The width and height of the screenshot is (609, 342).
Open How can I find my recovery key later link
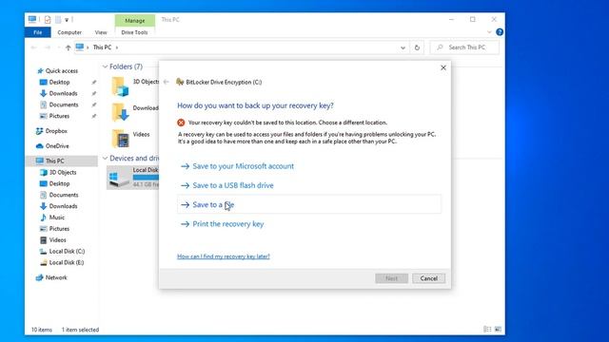coord(224,256)
